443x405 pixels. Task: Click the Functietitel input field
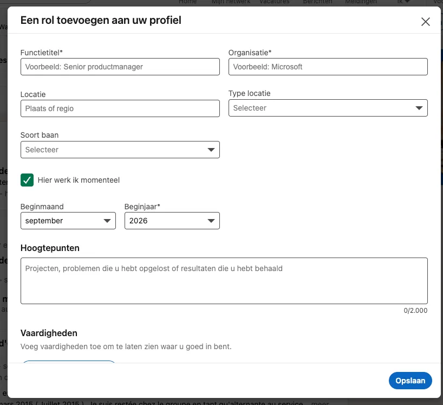pos(120,67)
